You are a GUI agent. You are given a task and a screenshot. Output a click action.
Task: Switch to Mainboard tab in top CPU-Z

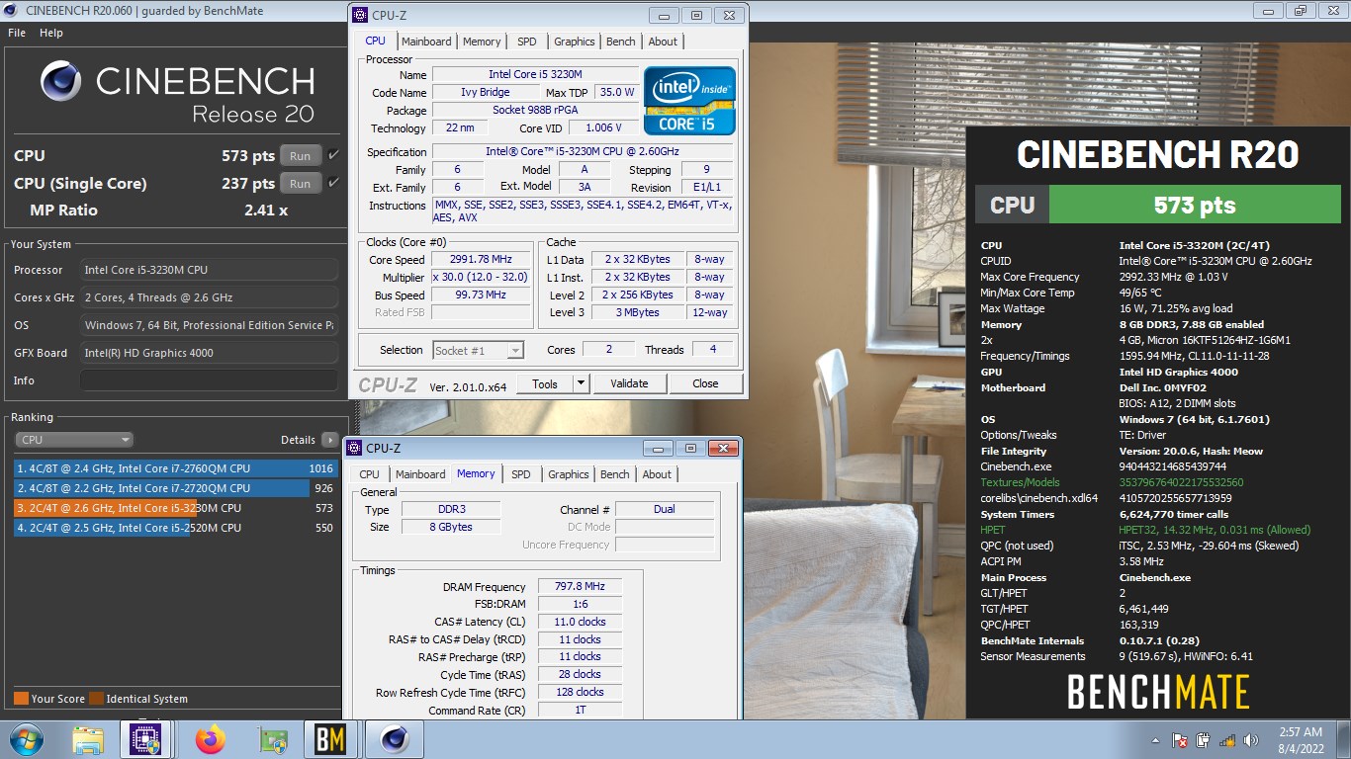[x=426, y=42]
